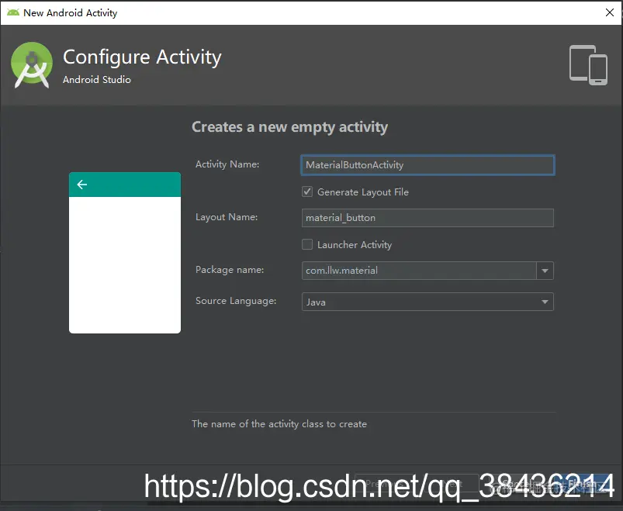
Task: Click the phone and tablet form-factor icon
Action: 588,65
